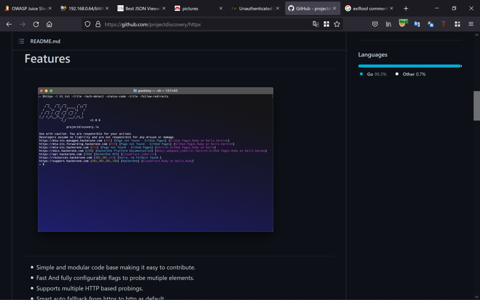The image size is (480, 300).
Task: Go back to the previous page
Action: pyautogui.click(x=9, y=24)
